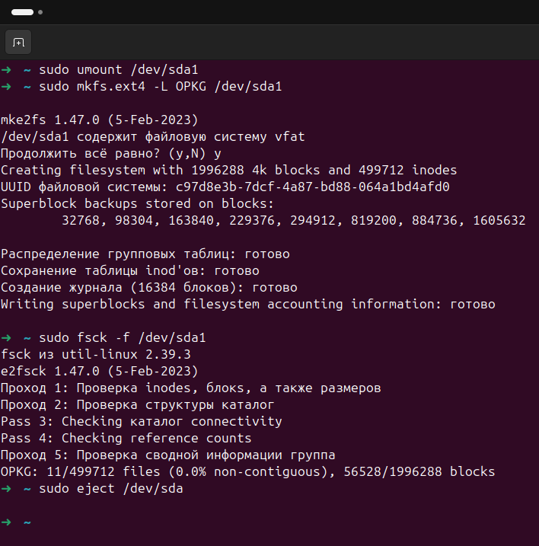Click the new tab icon button

18,41
